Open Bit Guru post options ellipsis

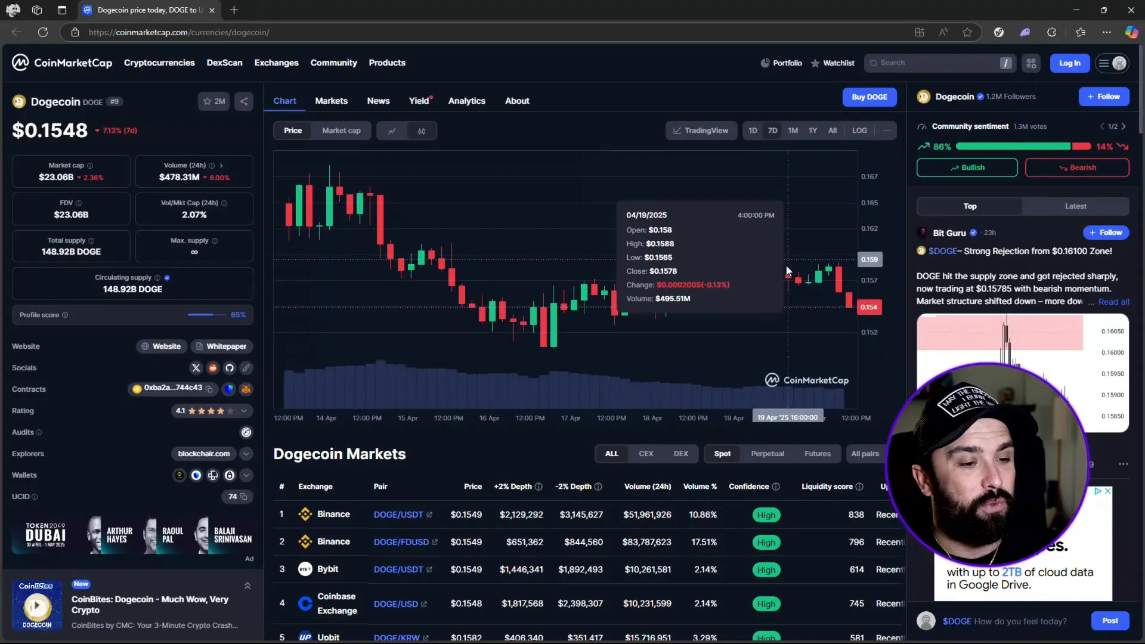pyautogui.click(x=1124, y=464)
